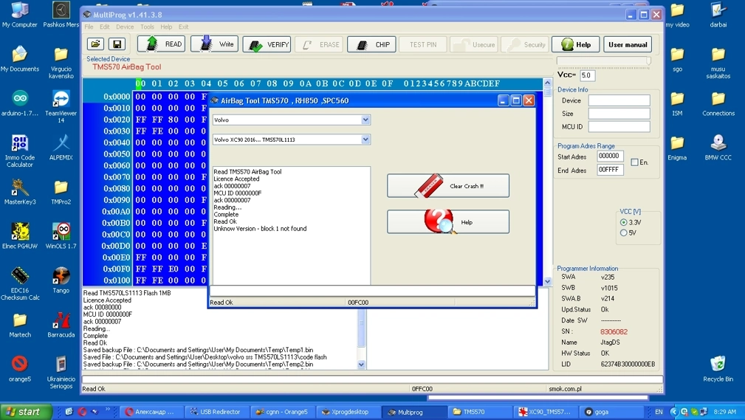
Task: Click the End Adres input field
Action: [610, 170]
